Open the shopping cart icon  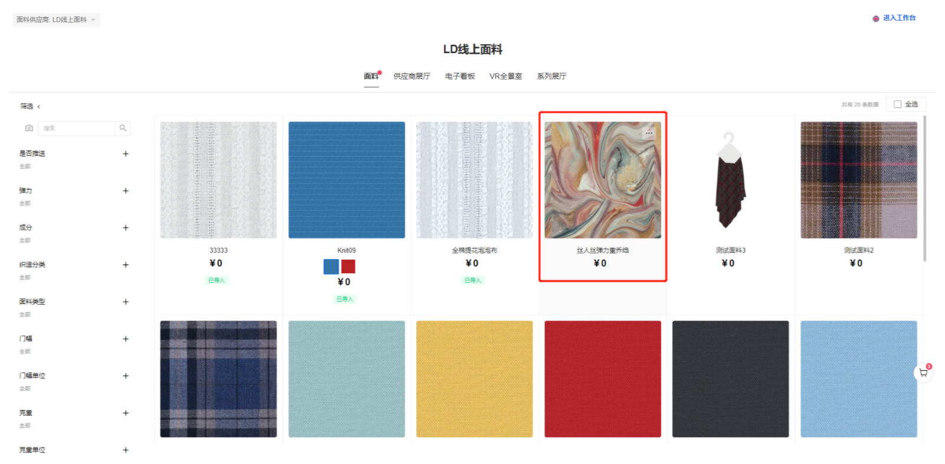coord(923,372)
